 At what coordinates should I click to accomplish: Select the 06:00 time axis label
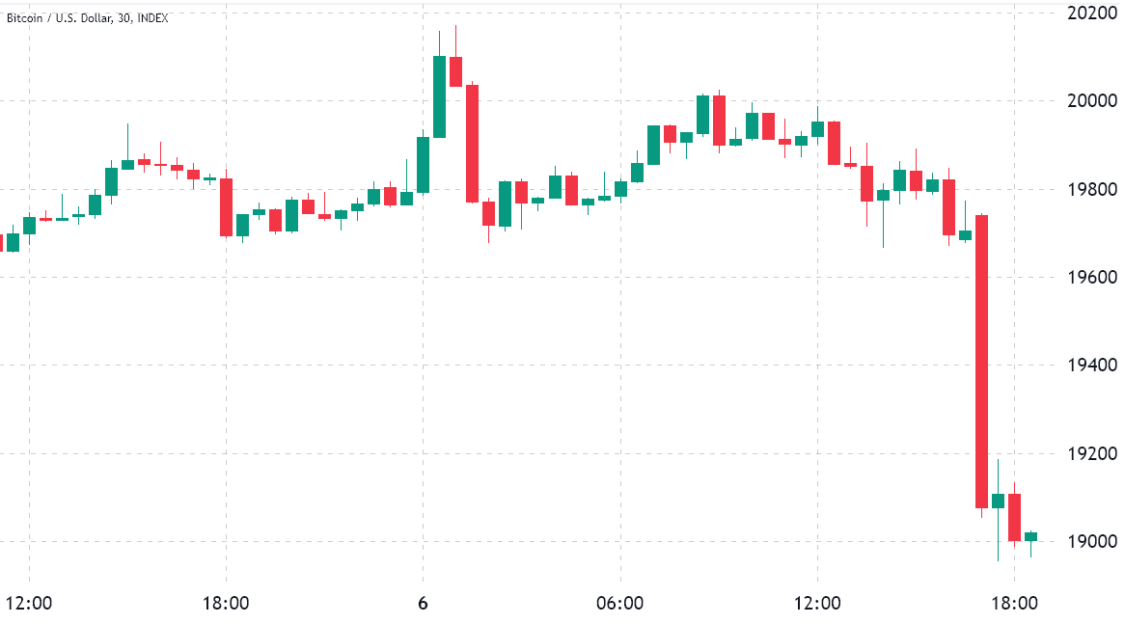coord(620,604)
